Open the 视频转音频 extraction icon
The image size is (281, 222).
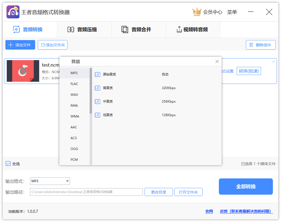[179, 30]
